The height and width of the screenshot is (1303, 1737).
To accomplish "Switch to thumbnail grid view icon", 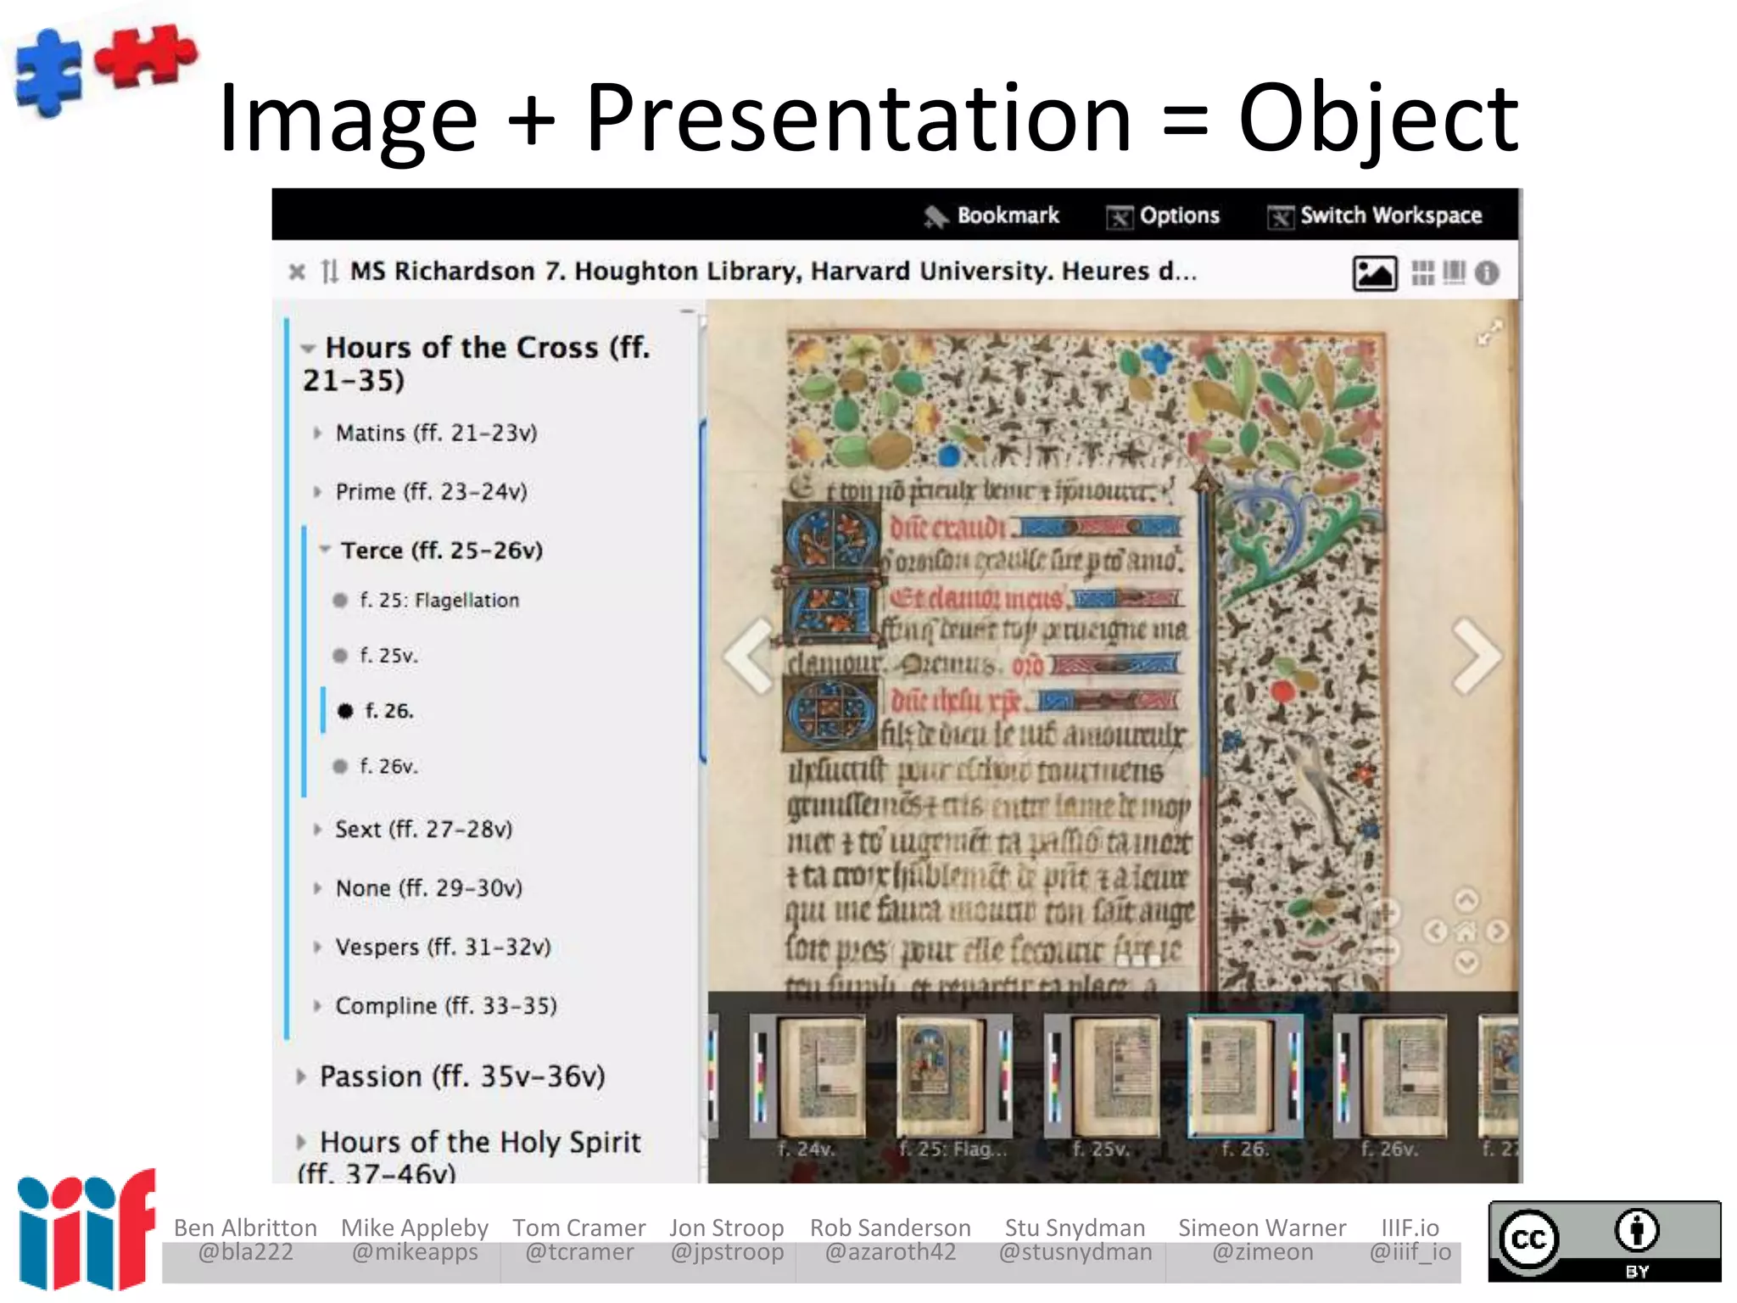I will click(x=1422, y=272).
